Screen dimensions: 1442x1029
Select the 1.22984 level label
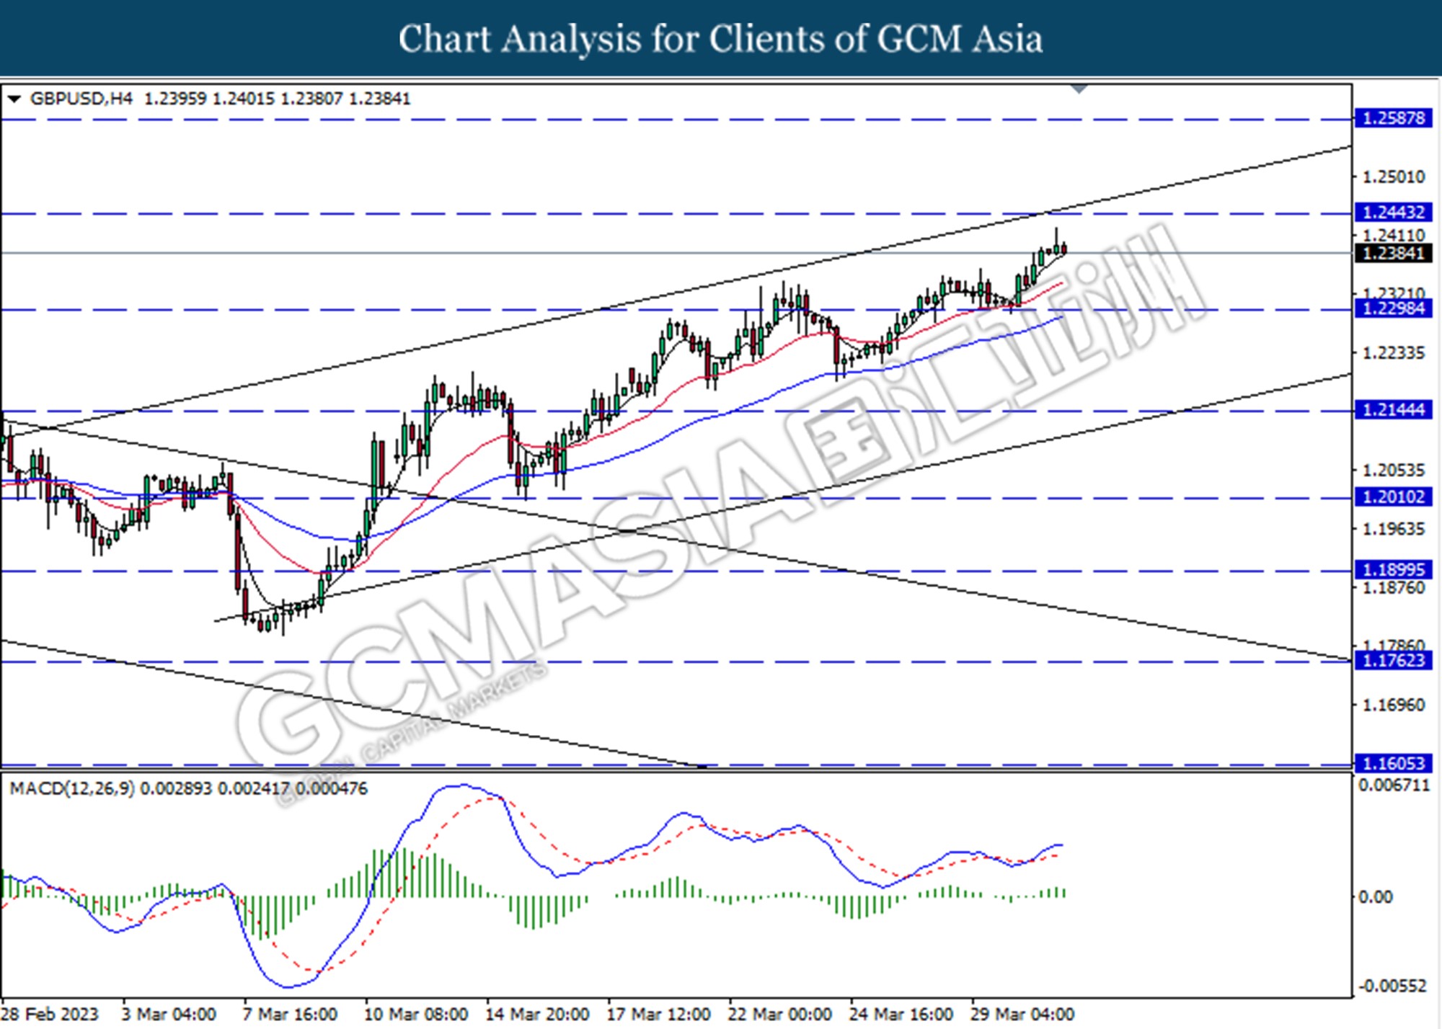pos(1394,309)
